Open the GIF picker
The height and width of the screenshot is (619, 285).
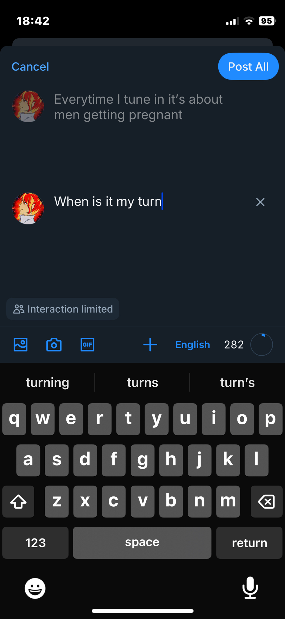pos(87,344)
